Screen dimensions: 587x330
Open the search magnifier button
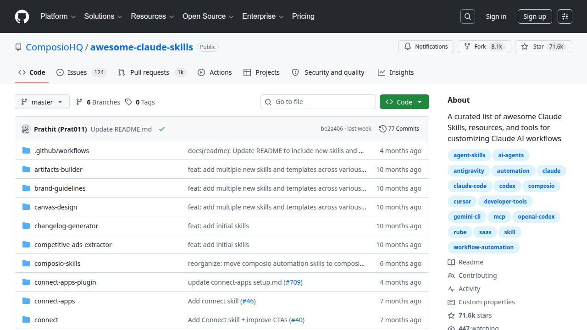[467, 16]
